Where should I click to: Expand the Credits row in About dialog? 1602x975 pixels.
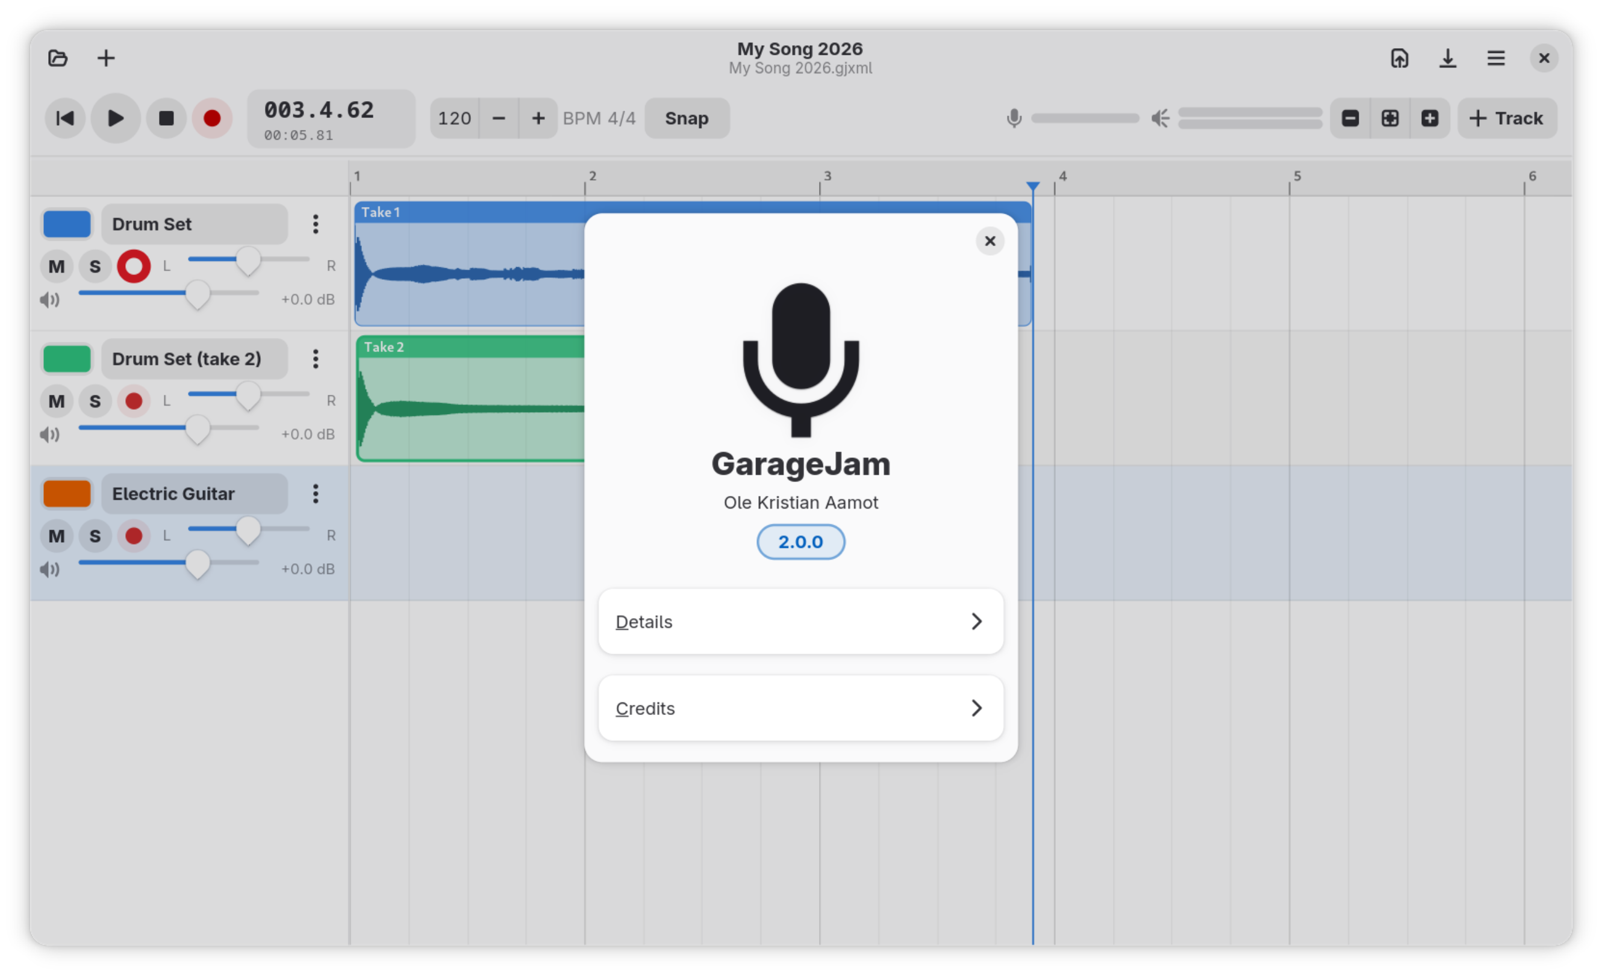[x=800, y=708]
